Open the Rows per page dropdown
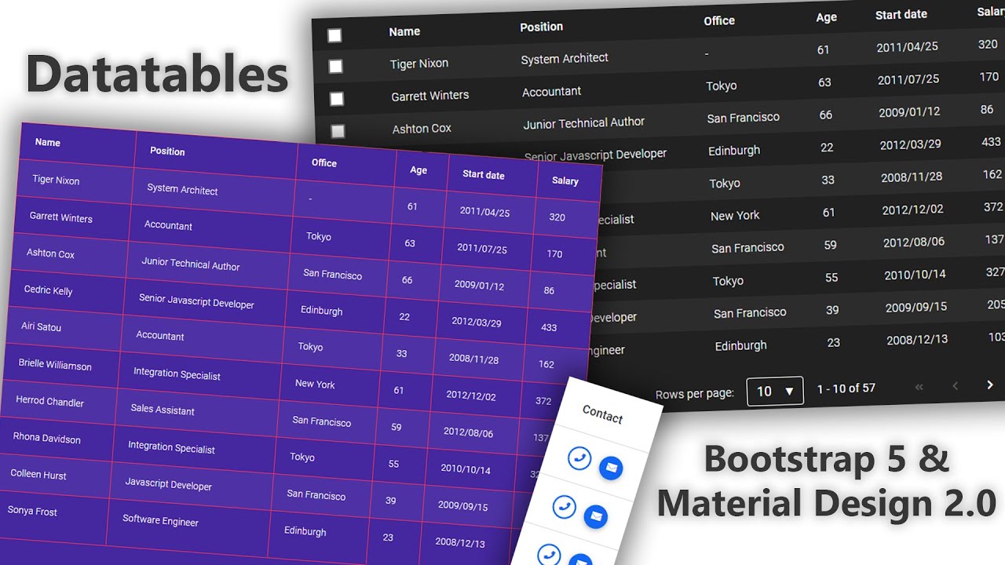Screen dimensions: 1005x565 [x=774, y=391]
